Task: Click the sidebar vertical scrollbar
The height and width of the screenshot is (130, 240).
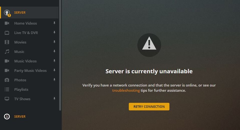Action: point(60,55)
